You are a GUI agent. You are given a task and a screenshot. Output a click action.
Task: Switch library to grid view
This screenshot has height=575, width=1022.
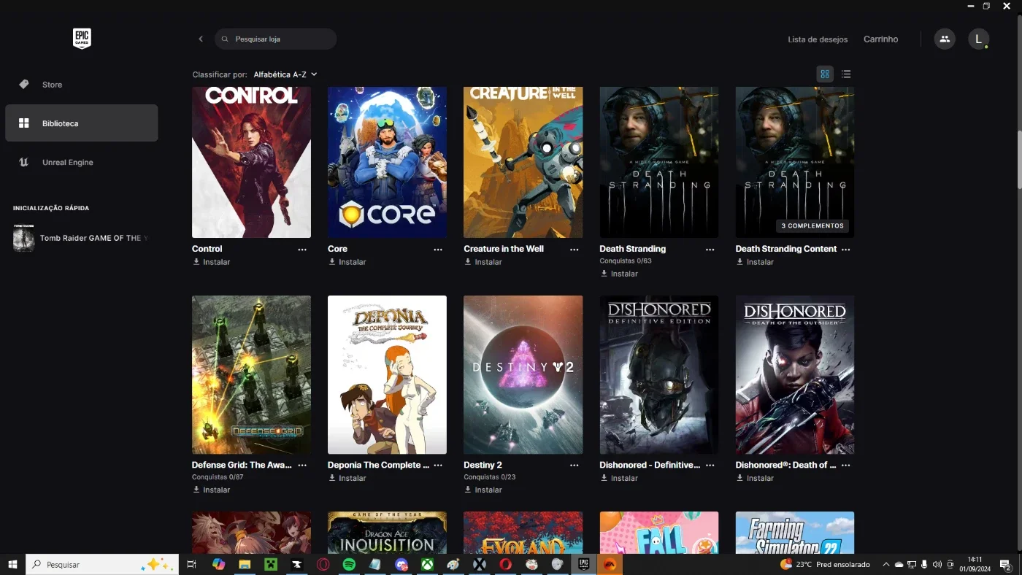point(825,74)
